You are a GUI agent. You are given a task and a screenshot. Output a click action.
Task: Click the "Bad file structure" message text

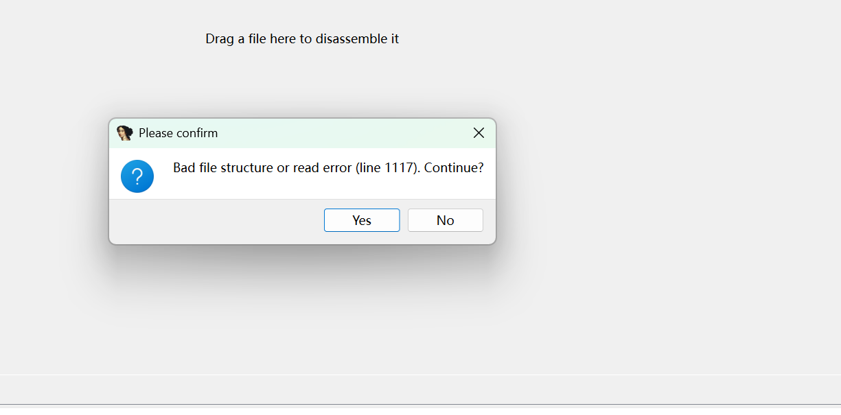[x=223, y=167]
